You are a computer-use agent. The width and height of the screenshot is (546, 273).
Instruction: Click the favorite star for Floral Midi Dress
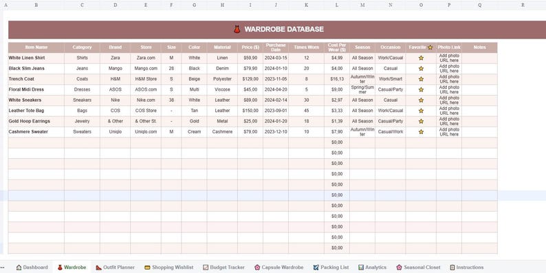[421, 89]
